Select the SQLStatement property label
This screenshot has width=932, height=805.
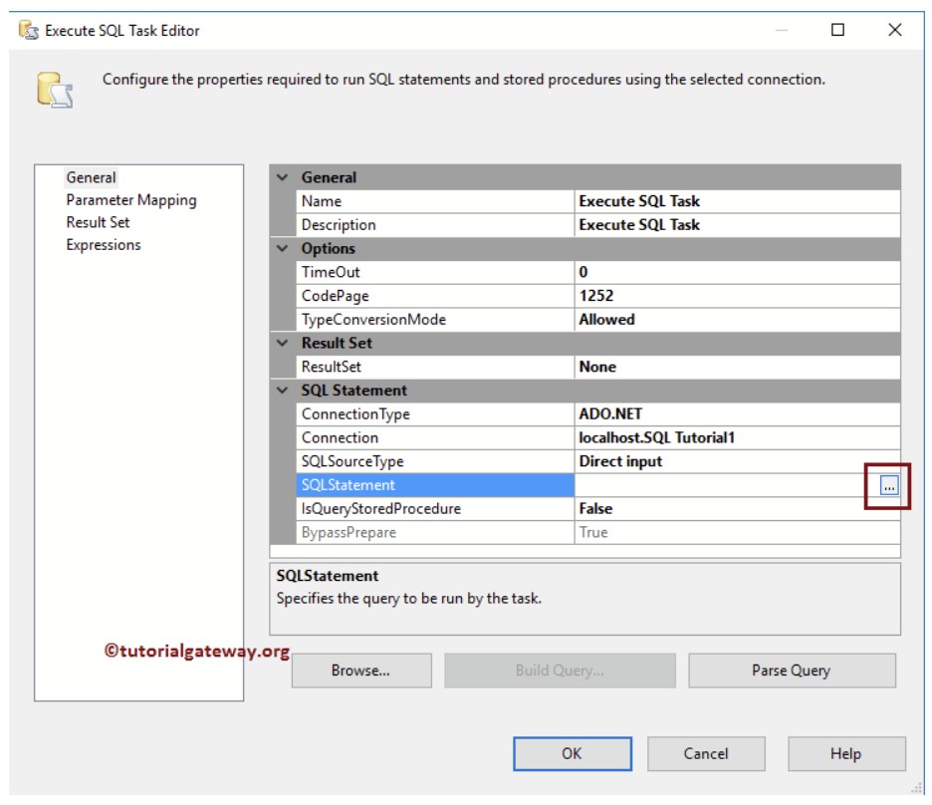point(435,486)
